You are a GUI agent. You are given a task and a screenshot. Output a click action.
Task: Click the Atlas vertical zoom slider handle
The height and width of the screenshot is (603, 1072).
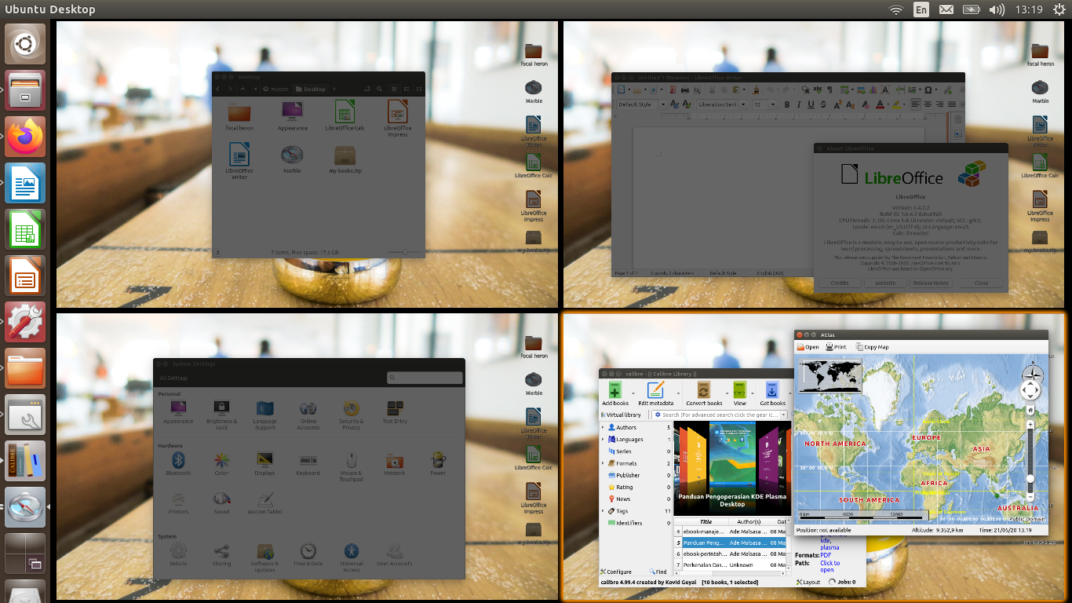pos(1030,478)
